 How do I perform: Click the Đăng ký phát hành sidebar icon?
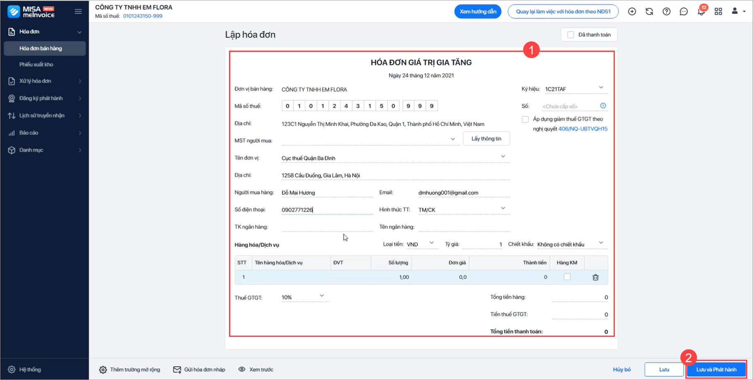[x=12, y=98]
